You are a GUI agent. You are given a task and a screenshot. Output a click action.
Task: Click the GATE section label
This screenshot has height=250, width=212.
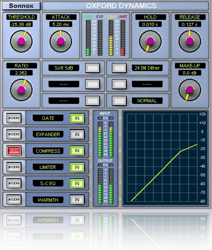pos(48,118)
